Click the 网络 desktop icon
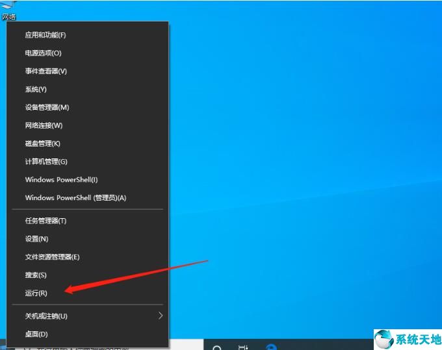This screenshot has height=350, width=442. pyautogui.click(x=8, y=10)
